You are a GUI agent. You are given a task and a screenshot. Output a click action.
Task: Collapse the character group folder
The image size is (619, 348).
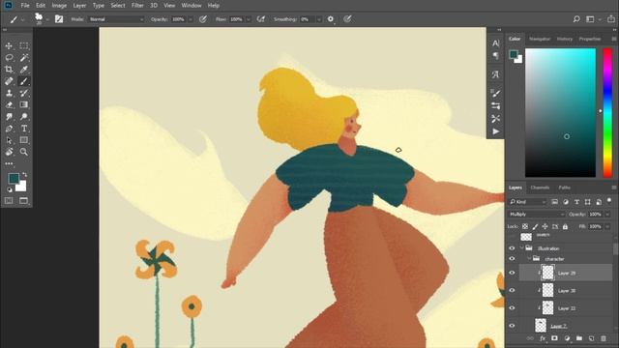(529, 259)
